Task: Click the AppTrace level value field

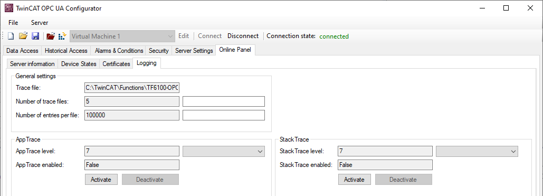Action: [x=131, y=151]
